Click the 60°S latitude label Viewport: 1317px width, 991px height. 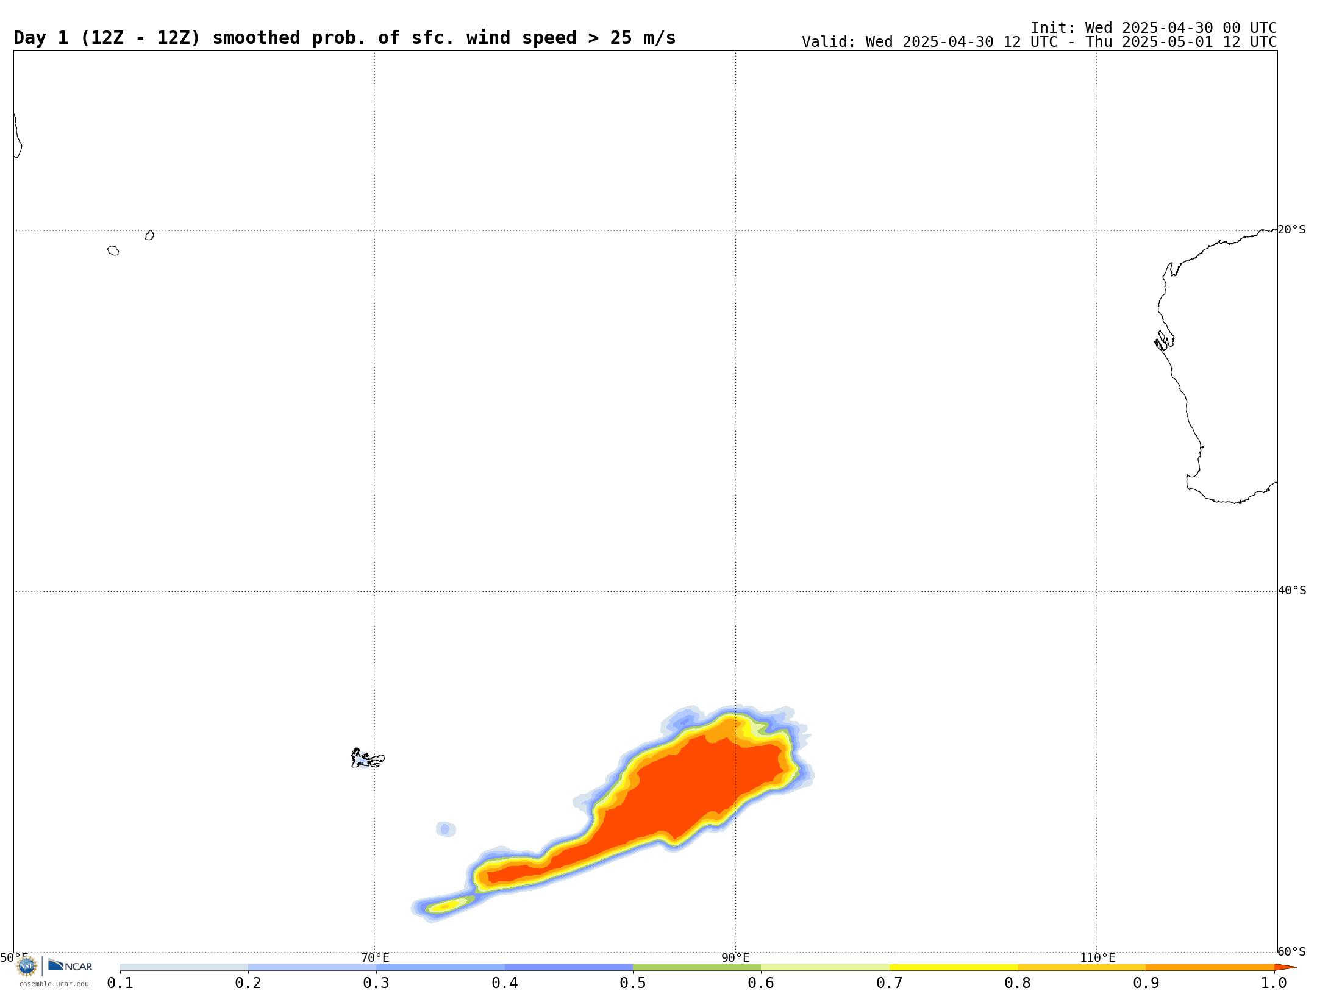1292,951
